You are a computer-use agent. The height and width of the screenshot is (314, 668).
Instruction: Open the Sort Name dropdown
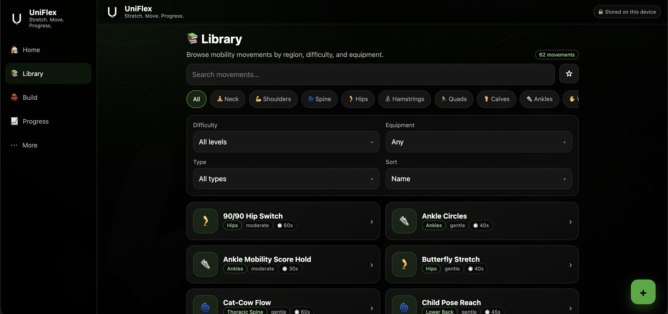[x=479, y=178]
